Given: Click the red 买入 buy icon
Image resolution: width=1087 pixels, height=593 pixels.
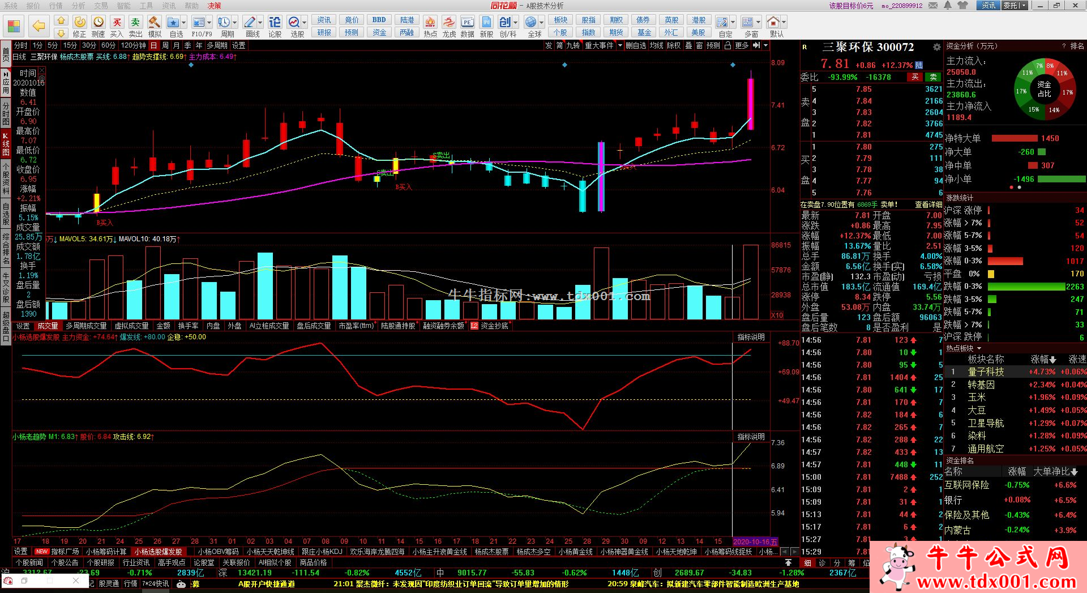Looking at the screenshot, I should click(x=117, y=26).
